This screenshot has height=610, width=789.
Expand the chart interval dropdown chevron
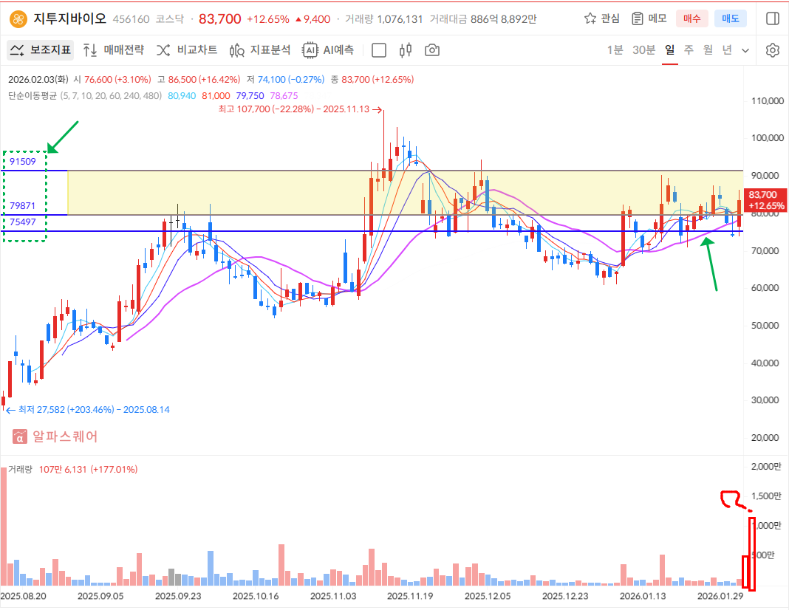745,50
